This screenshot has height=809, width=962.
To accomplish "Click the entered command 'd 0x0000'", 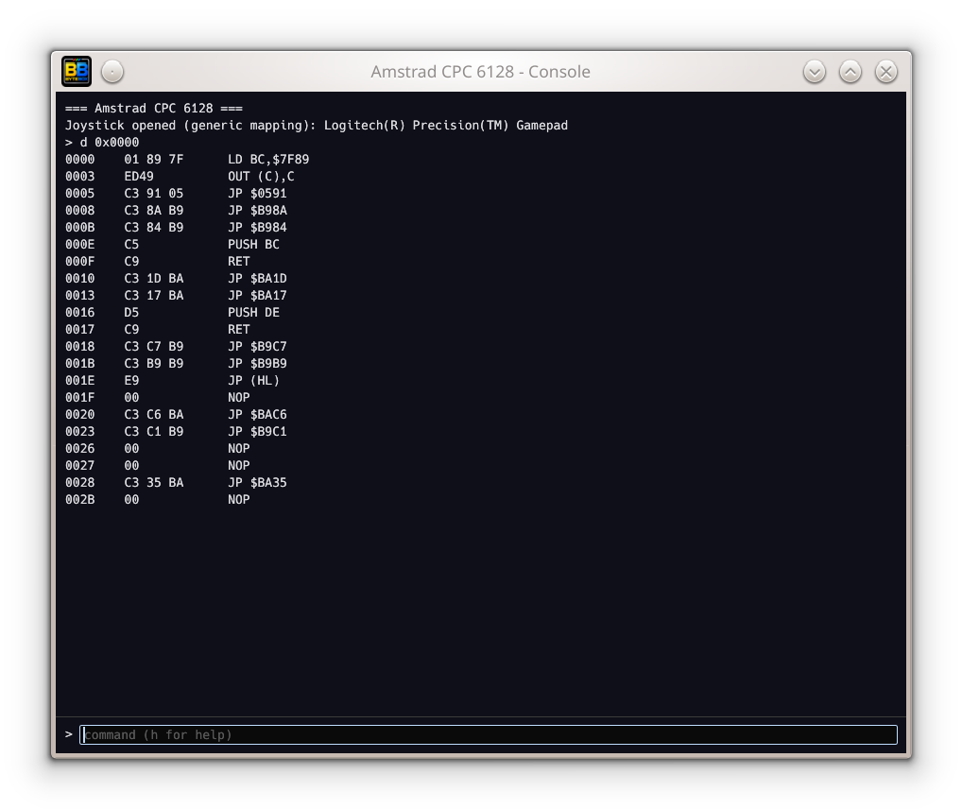I will (110, 143).
